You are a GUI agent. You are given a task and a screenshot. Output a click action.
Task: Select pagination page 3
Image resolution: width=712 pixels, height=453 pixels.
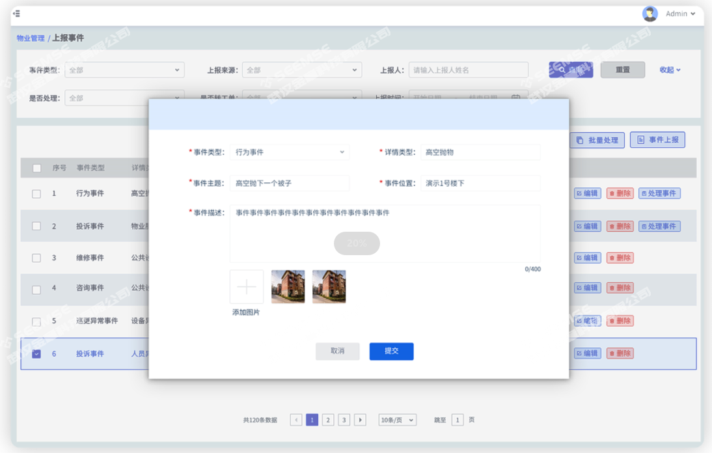point(344,420)
